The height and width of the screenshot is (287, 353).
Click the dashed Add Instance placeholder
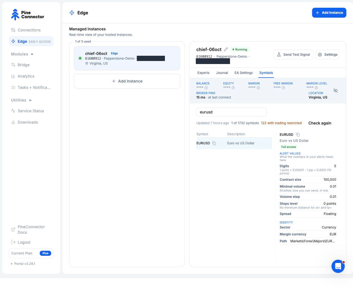click(127, 81)
